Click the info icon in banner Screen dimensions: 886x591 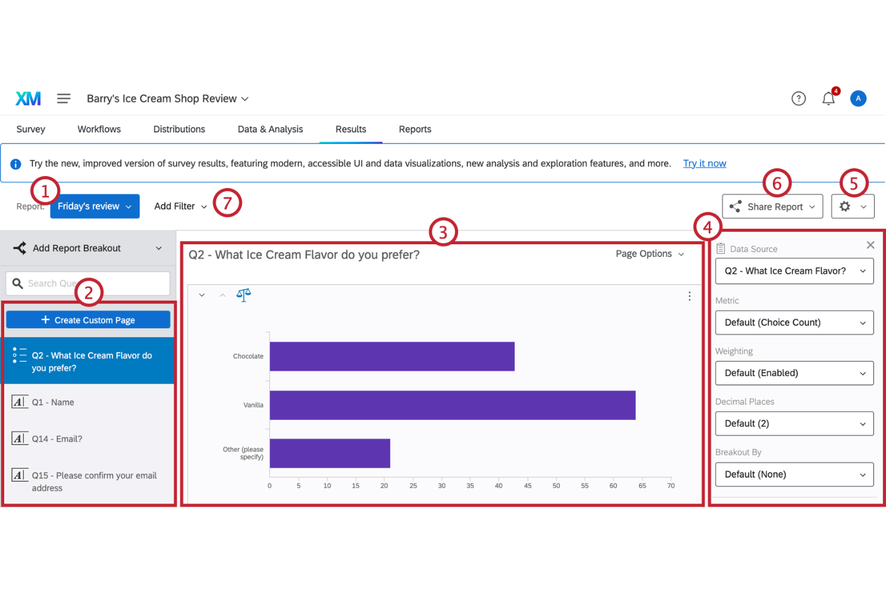(16, 164)
